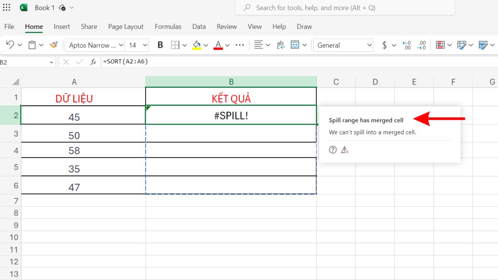Viewport: 498px width, 280px height.
Task: Open help question mark in error popup
Action: tap(333, 150)
